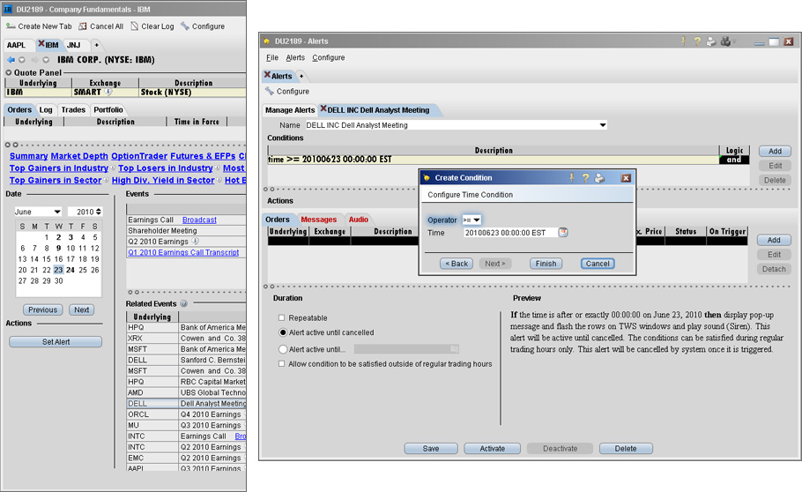Open Q1 2010 Earnings Call Transcript link

183,252
